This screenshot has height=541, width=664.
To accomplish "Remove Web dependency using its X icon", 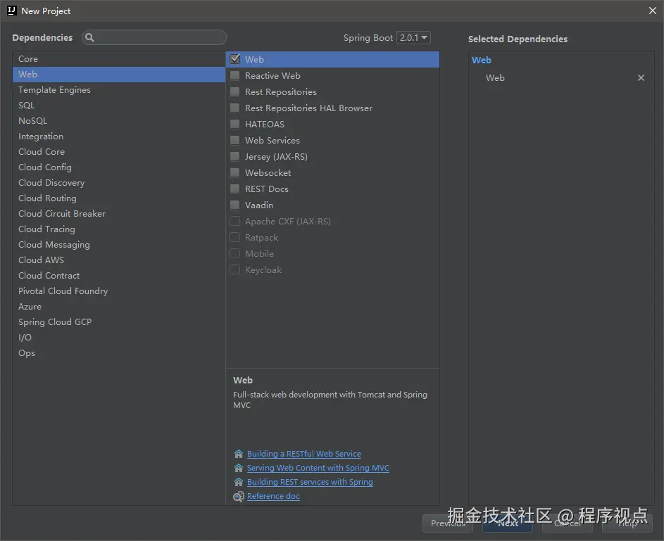I will [641, 78].
